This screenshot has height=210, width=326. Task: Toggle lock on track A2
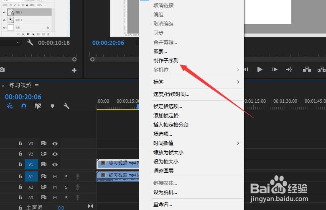(x=20, y=187)
